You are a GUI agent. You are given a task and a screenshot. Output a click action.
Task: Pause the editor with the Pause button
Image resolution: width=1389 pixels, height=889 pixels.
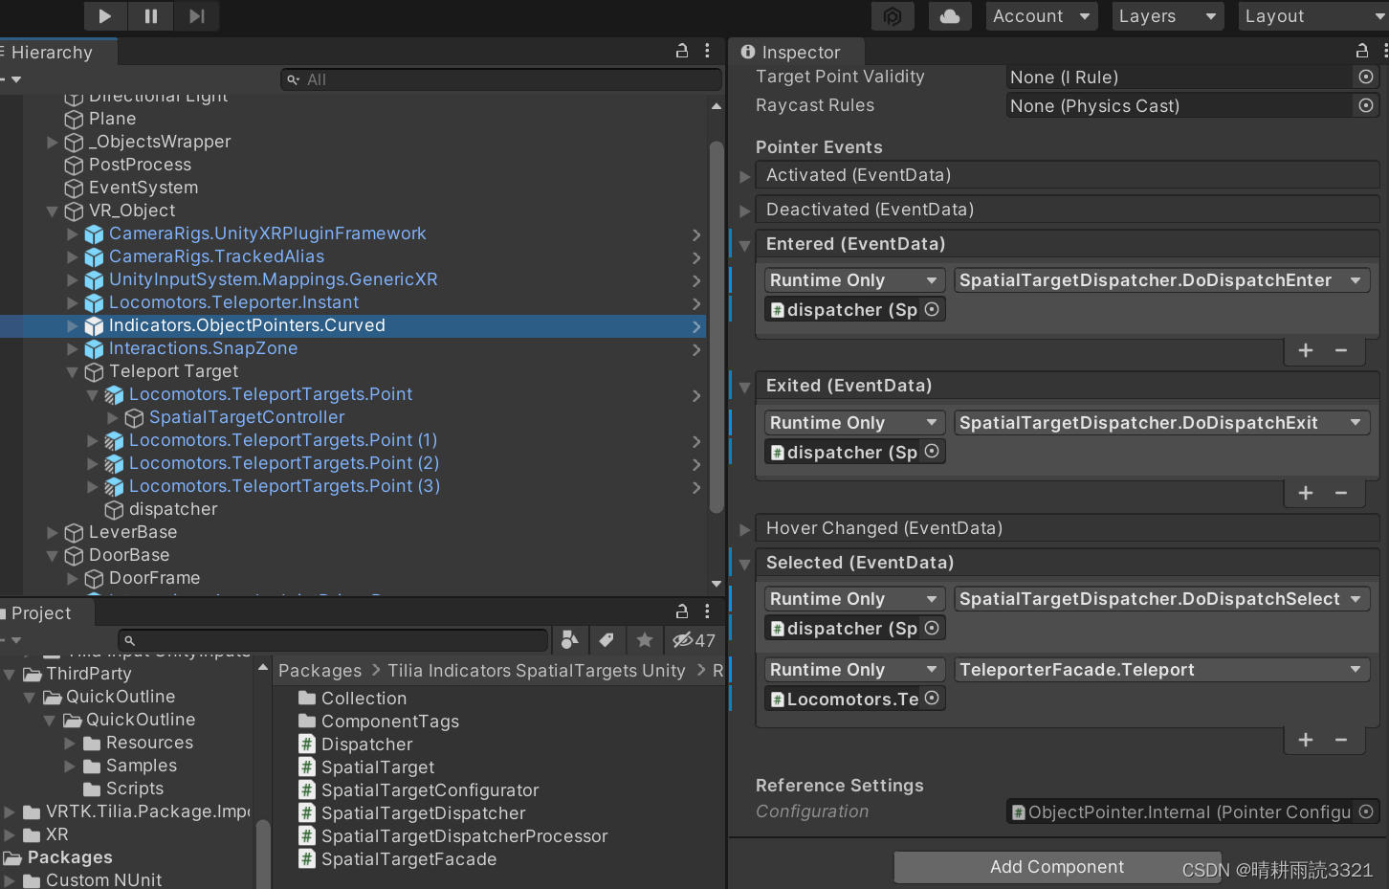pyautogui.click(x=151, y=16)
